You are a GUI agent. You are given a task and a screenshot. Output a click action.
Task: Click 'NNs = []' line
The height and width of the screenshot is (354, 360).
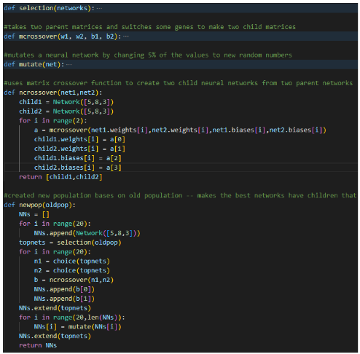(34, 214)
